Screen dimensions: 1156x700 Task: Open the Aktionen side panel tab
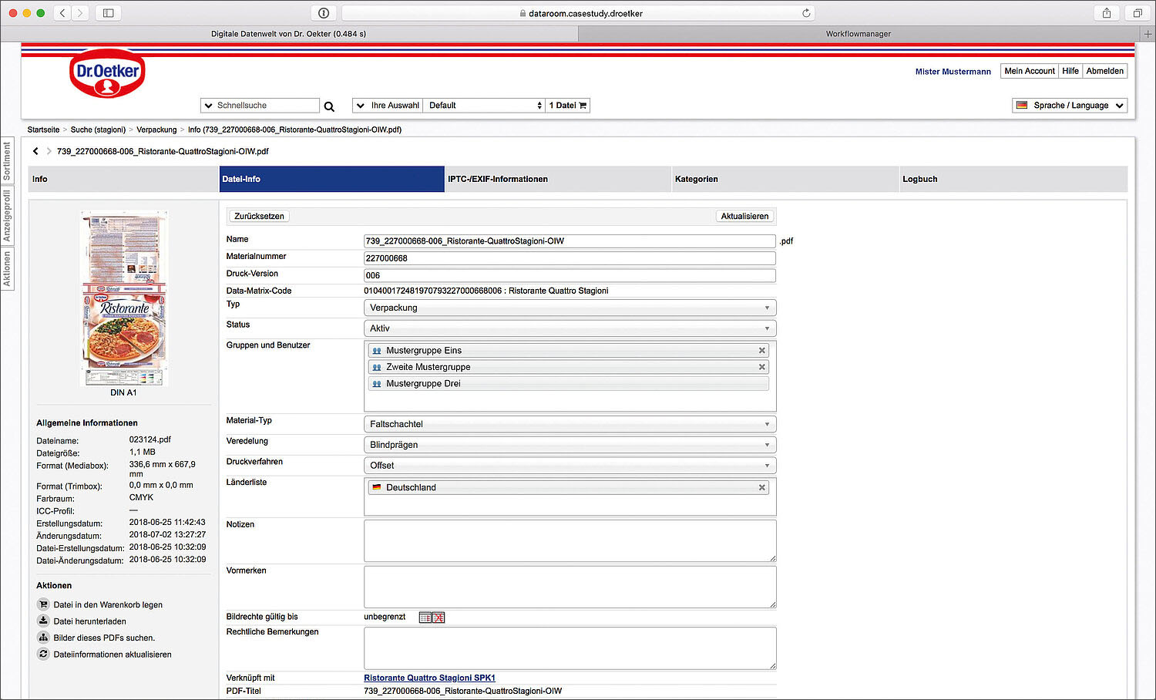click(7, 269)
